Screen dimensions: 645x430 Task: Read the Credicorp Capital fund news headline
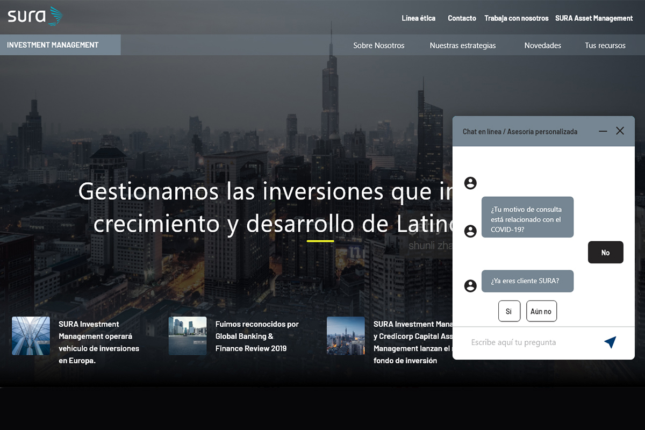[413, 342]
